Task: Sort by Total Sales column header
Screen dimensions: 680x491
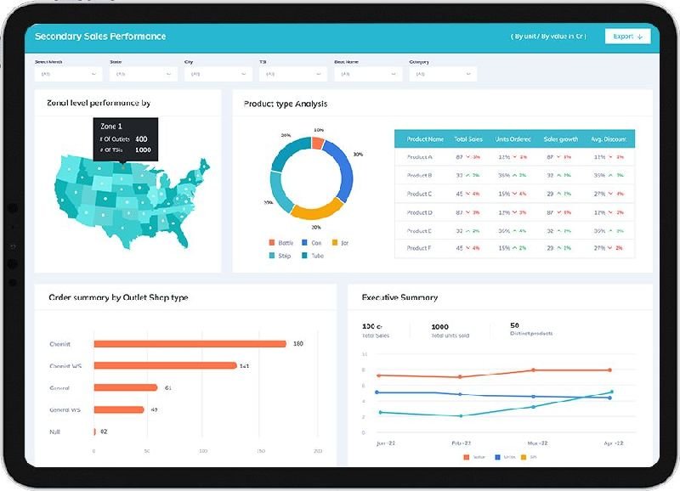Action: pos(468,138)
